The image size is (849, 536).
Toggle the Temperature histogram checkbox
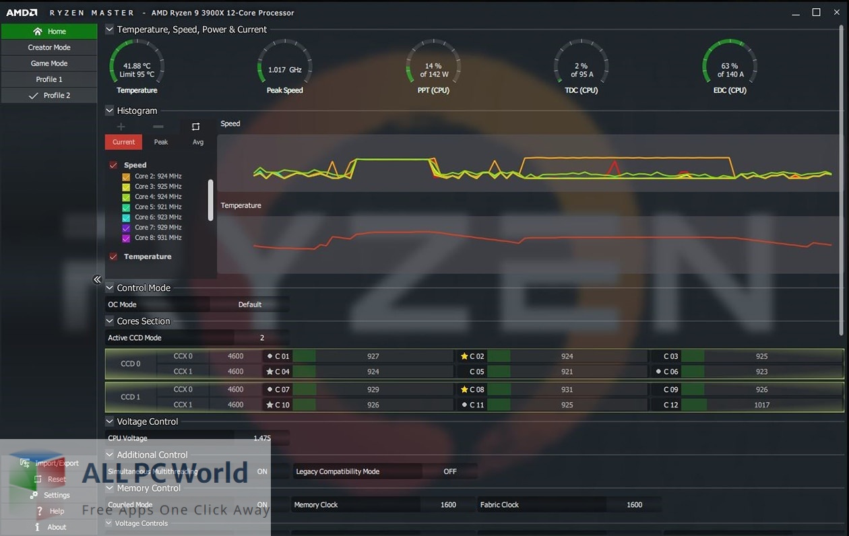pos(113,257)
